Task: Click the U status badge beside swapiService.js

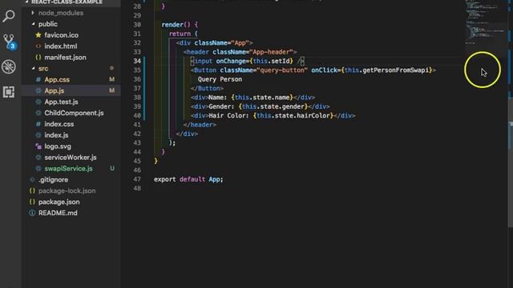Action: 112,168
